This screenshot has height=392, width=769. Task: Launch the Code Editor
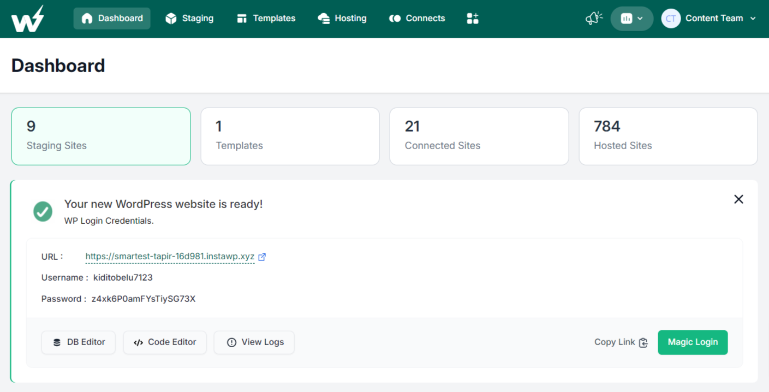[165, 342]
